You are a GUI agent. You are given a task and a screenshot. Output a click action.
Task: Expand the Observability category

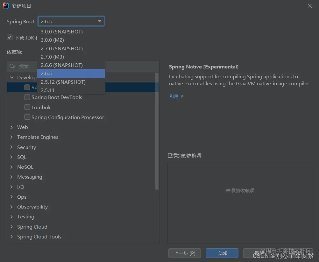11,207
